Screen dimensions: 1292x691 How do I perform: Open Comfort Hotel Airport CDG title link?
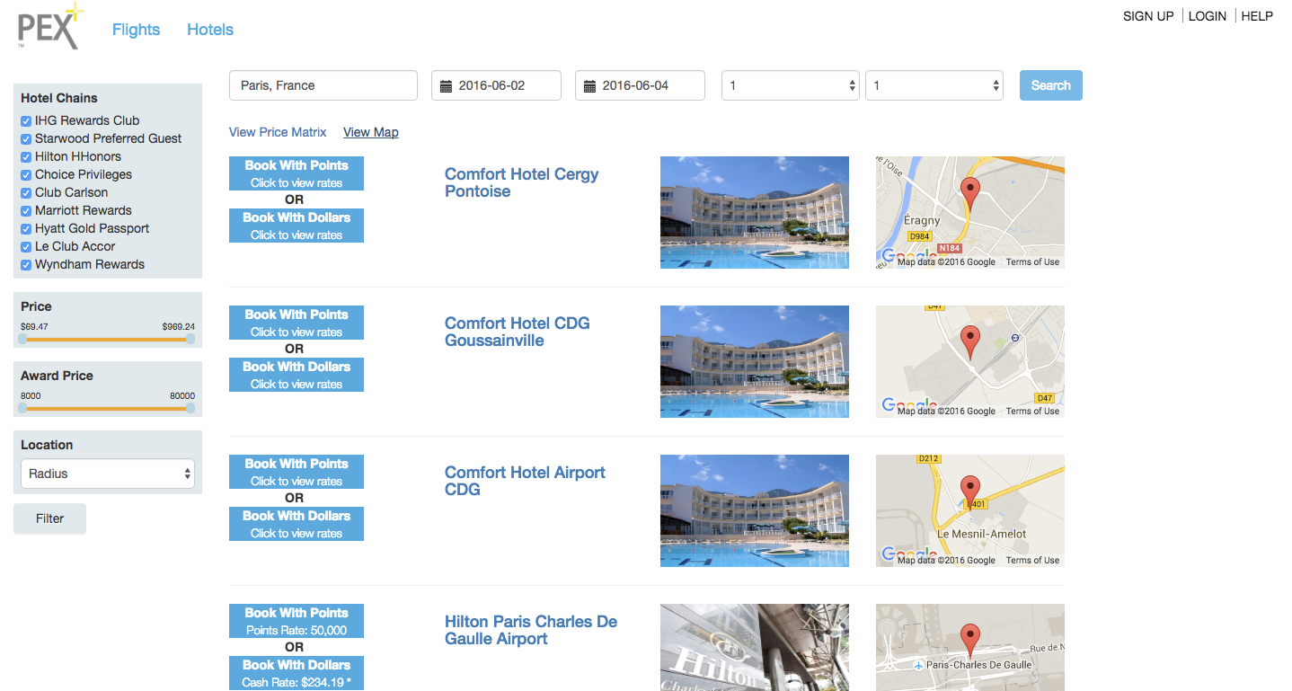pos(525,481)
